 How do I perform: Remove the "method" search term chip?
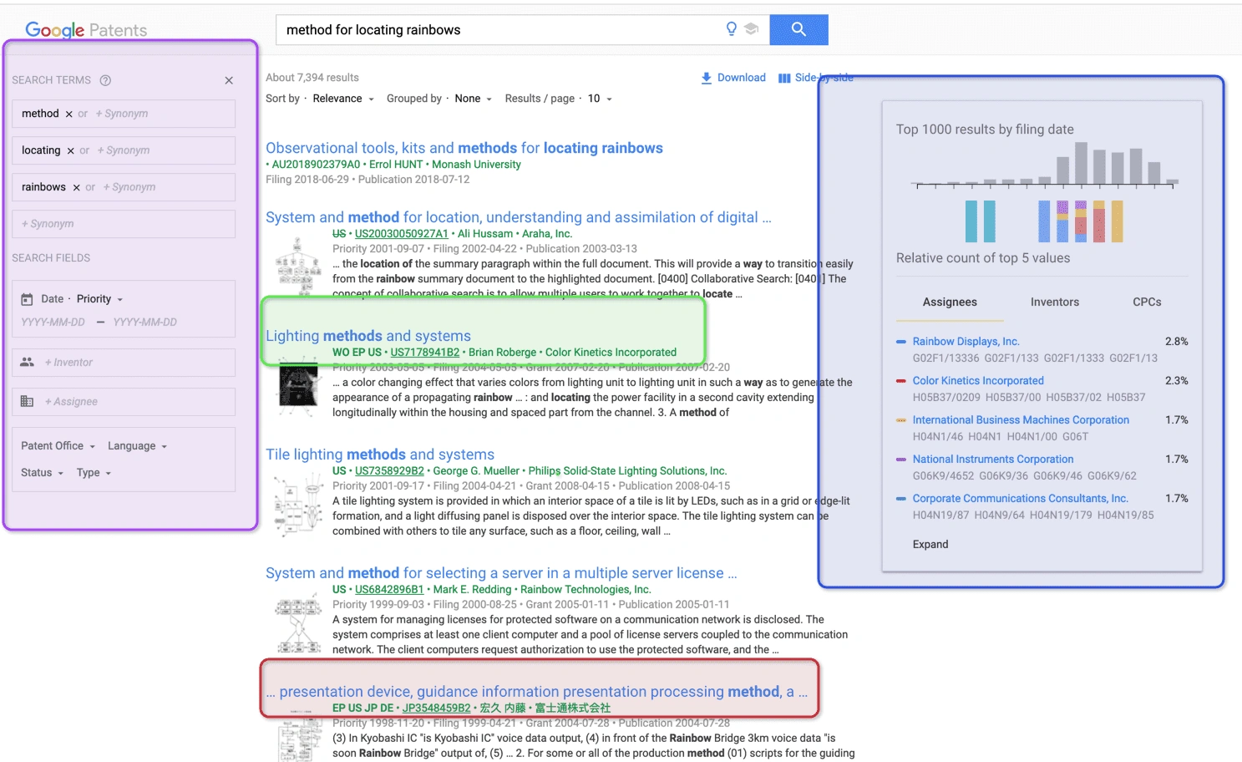(x=69, y=114)
